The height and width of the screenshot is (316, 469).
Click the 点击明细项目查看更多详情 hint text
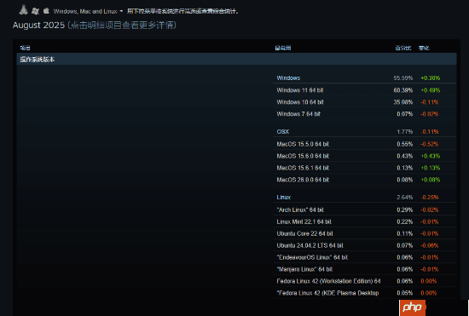click(x=122, y=25)
